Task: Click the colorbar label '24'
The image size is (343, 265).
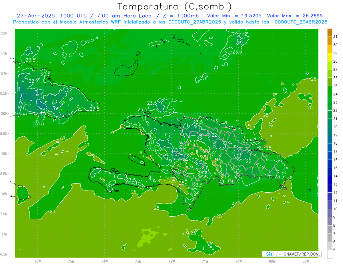Action: [x=336, y=94]
